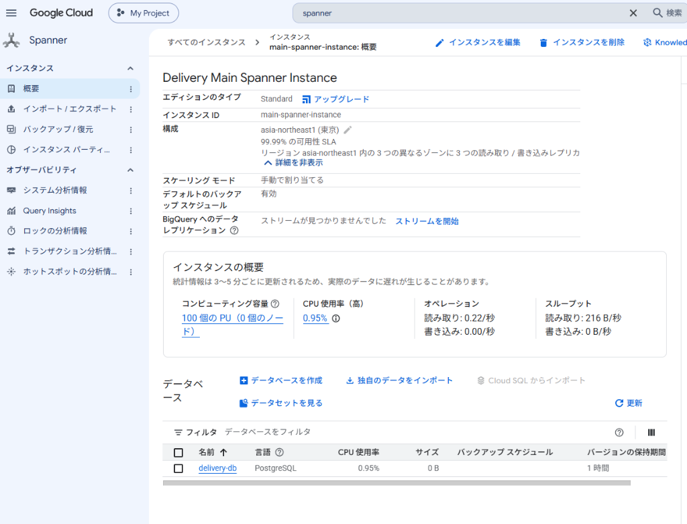Click help icon beside BigQuery へのデータ レプリケーション

[x=234, y=230]
